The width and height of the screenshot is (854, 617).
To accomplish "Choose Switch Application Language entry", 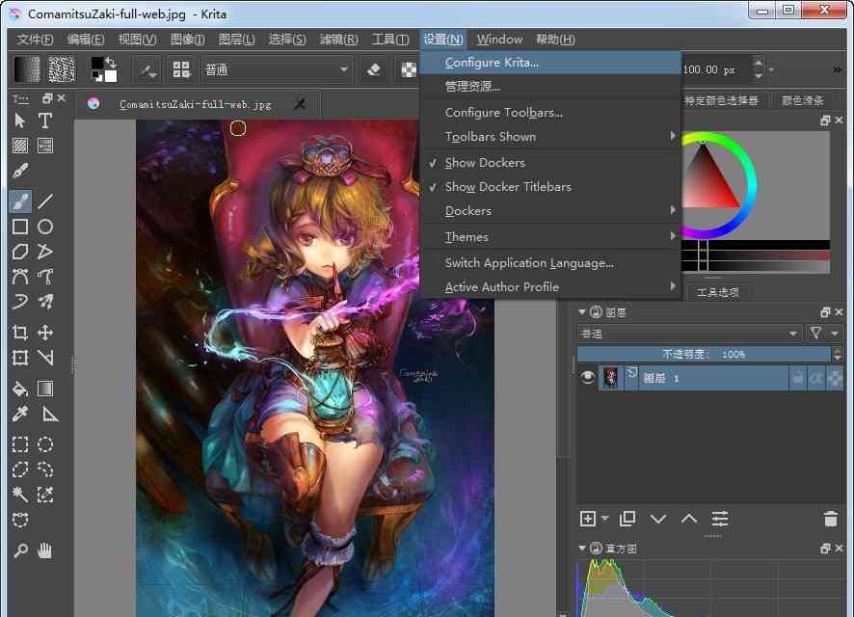I will point(551,263).
